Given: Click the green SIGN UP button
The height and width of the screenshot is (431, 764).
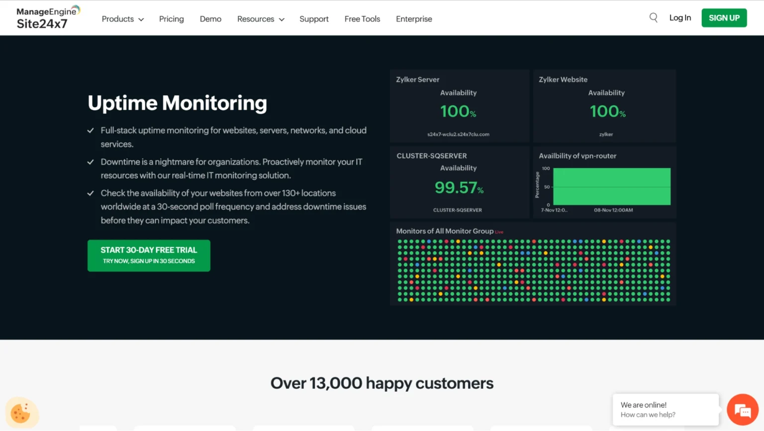Looking at the screenshot, I should (724, 18).
